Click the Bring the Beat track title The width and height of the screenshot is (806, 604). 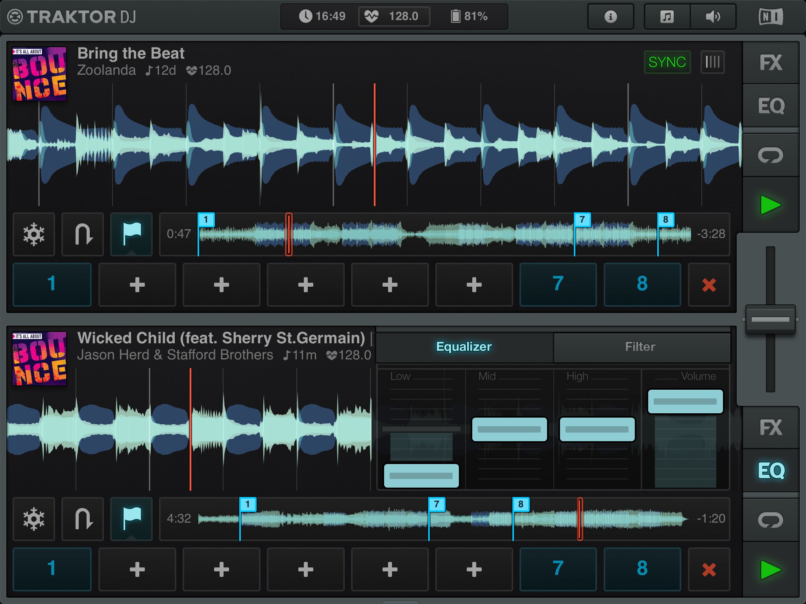131,53
